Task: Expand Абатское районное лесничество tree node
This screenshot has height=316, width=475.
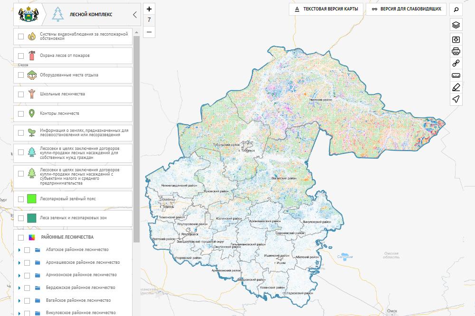Action: pyautogui.click(x=19, y=250)
